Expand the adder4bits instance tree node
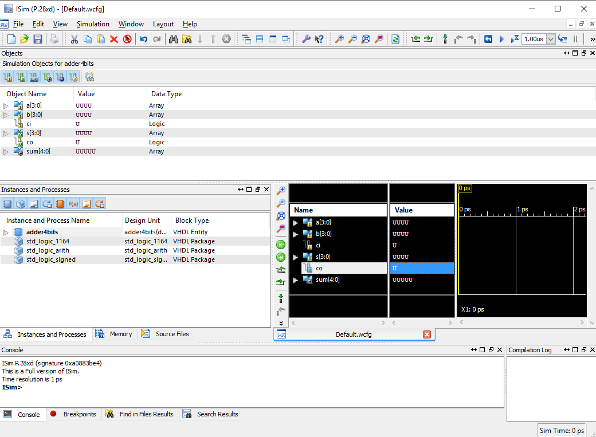This screenshot has height=437, width=596. [6, 232]
